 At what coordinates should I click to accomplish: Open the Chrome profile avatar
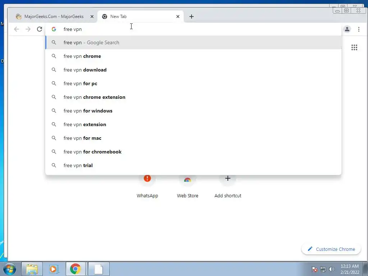pos(347,29)
